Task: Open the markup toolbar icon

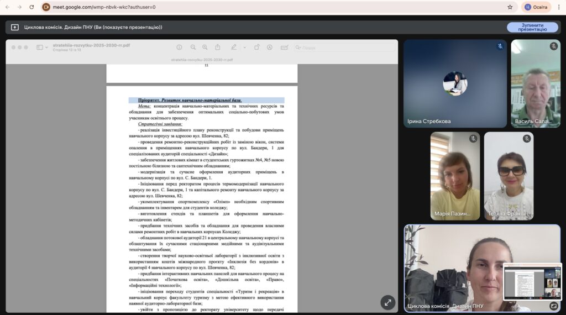Action: [270, 48]
